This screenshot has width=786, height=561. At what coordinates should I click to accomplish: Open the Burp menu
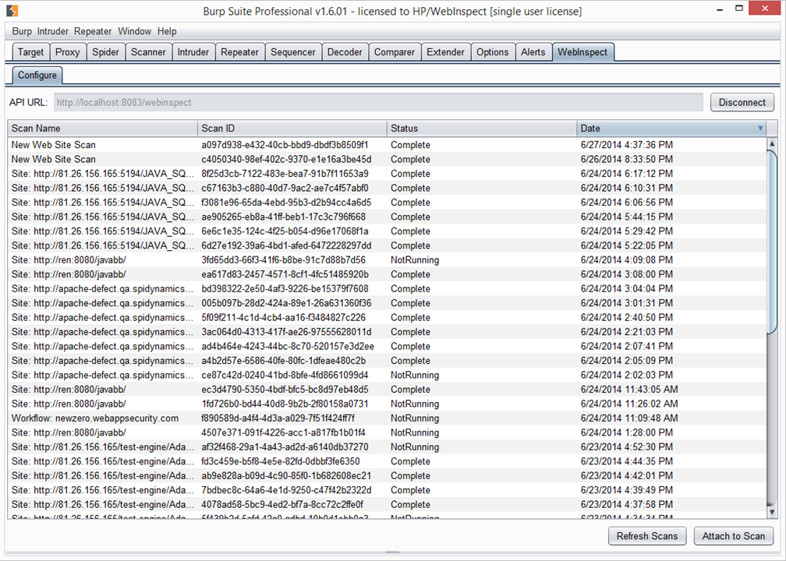click(22, 31)
